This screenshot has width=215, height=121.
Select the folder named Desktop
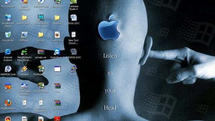pos(57,18)
